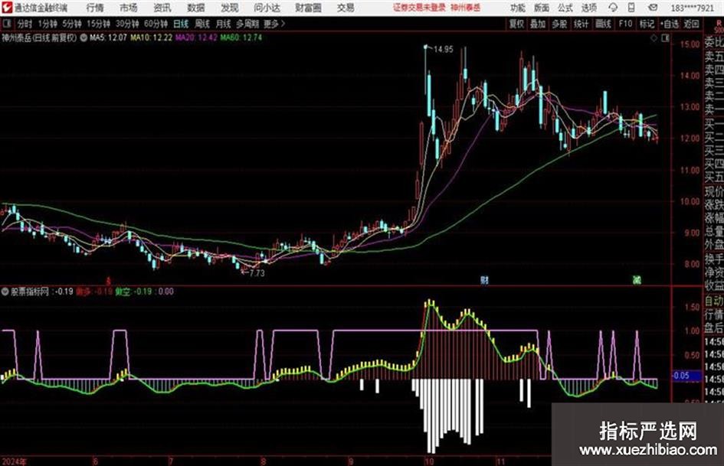Click the MA5: 12.07 value label
The height and width of the screenshot is (466, 724).
[x=108, y=37]
